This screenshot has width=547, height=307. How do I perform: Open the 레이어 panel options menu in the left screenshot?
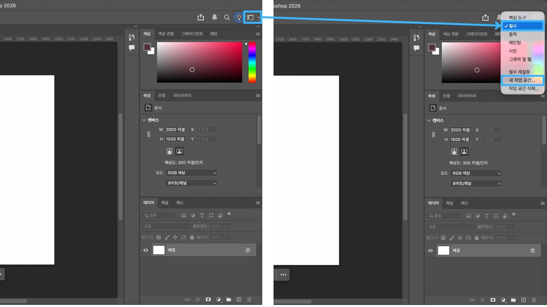(258, 203)
